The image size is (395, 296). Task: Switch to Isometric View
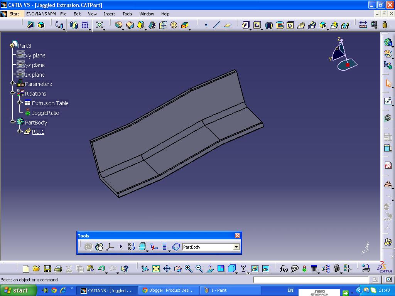coord(232,268)
